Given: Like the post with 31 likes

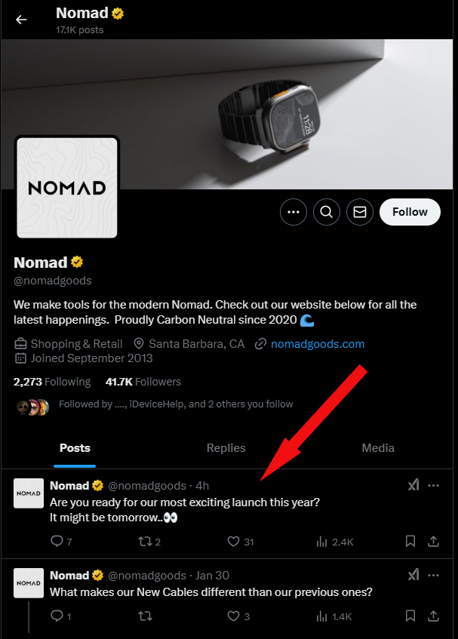Looking at the screenshot, I should [x=234, y=542].
